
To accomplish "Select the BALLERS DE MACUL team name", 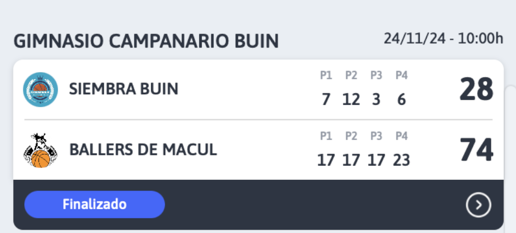I will point(143,149).
